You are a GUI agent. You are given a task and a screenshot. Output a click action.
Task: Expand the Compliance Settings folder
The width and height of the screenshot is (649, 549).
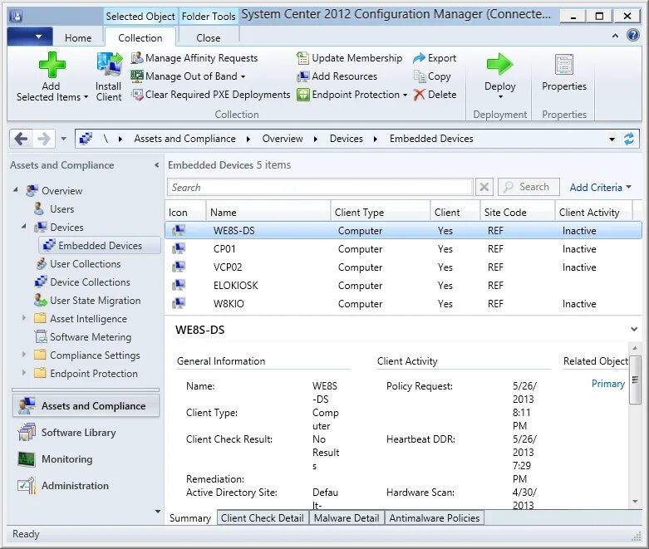pyautogui.click(x=24, y=354)
